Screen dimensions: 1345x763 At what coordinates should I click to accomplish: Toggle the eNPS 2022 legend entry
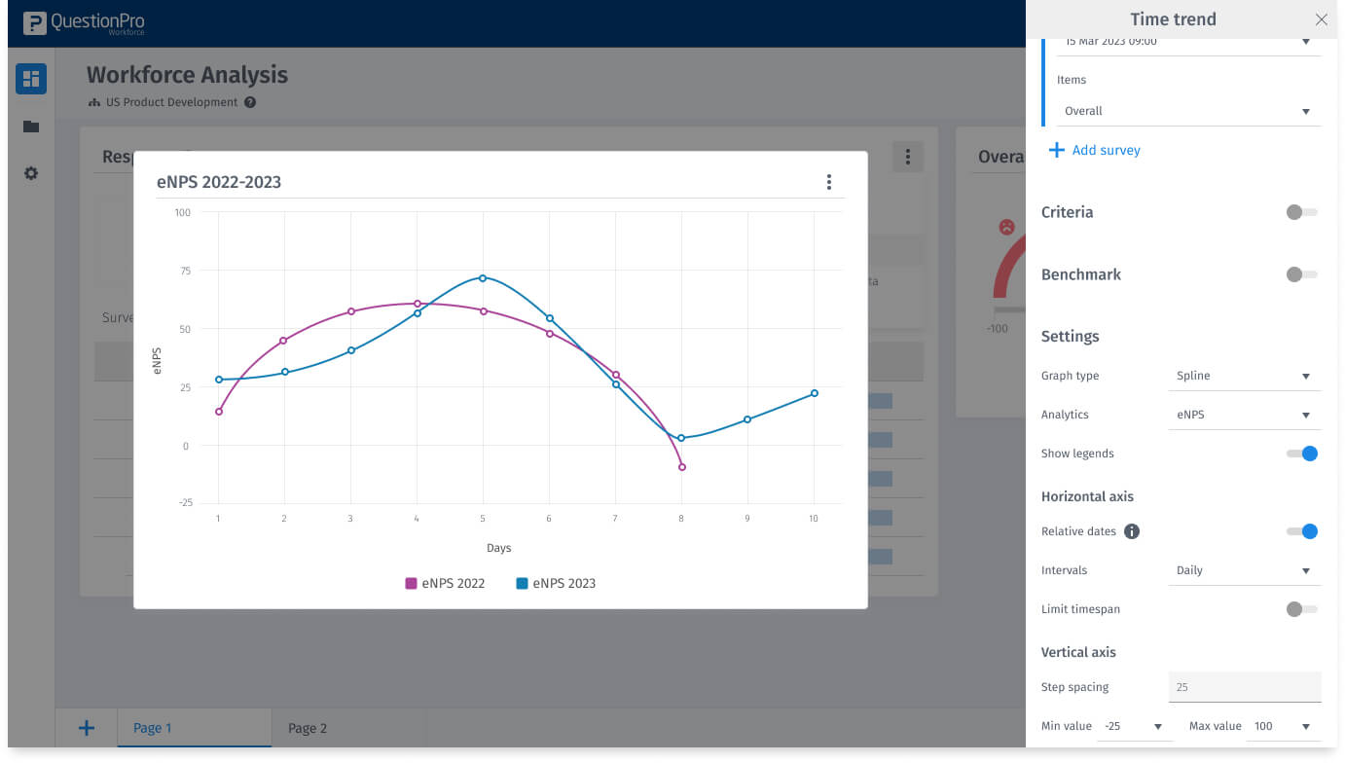point(445,583)
